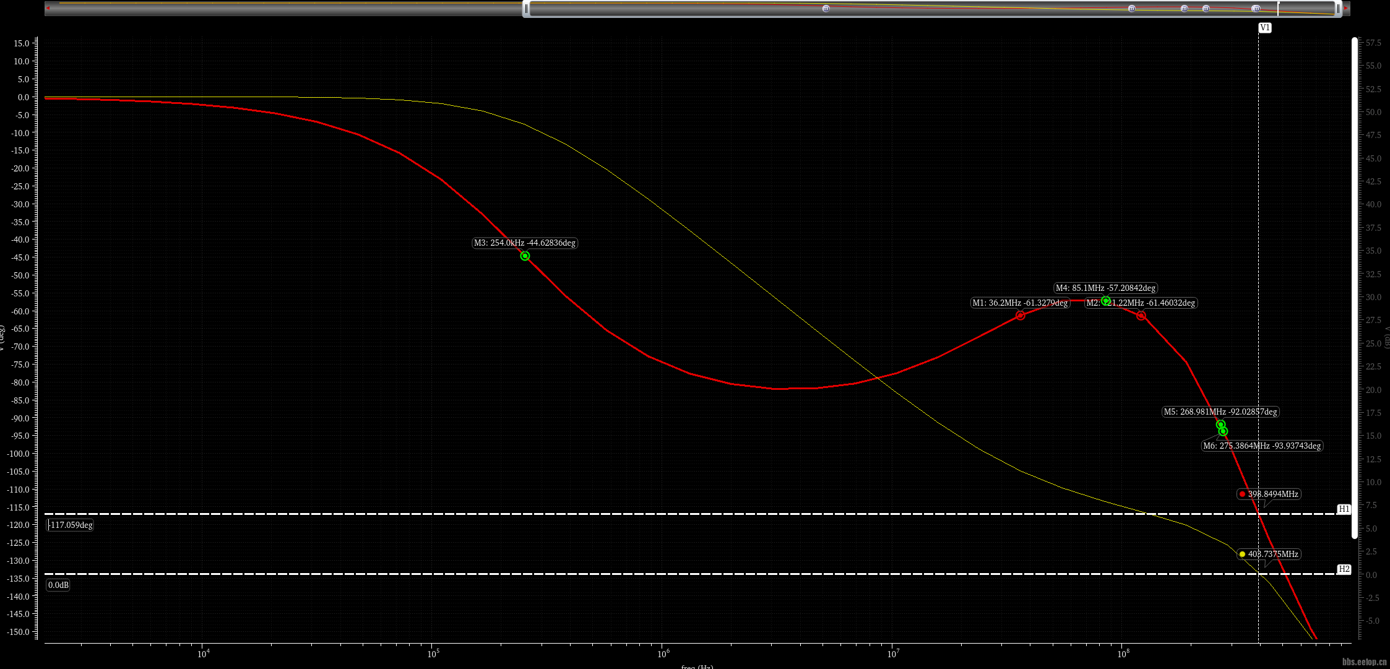Click the red right arrow of the strip chart
This screenshot has height=669, width=1390.
click(x=1345, y=8)
